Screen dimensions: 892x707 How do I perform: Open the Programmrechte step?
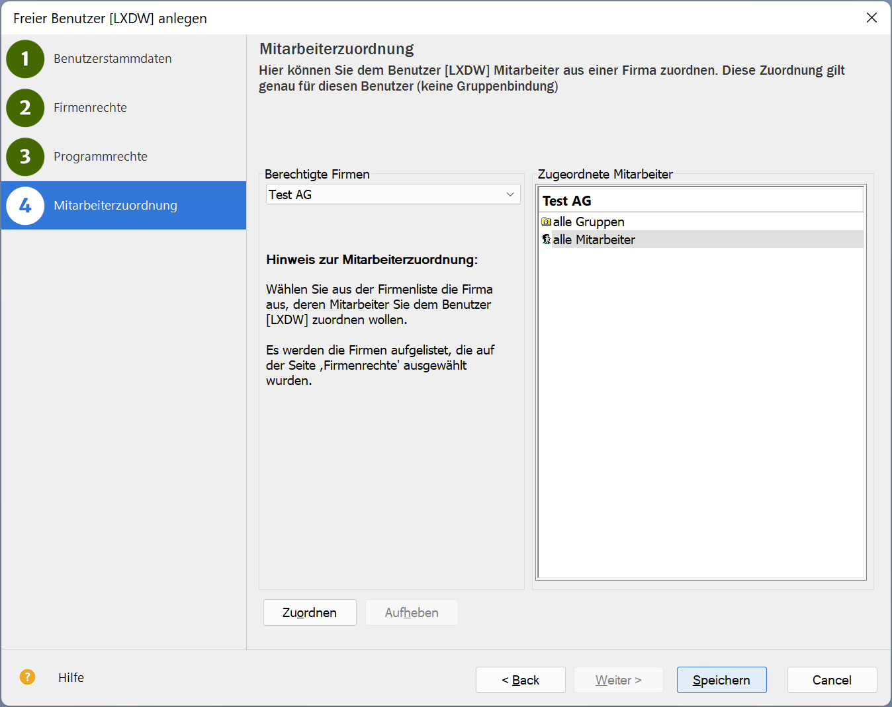(x=101, y=157)
